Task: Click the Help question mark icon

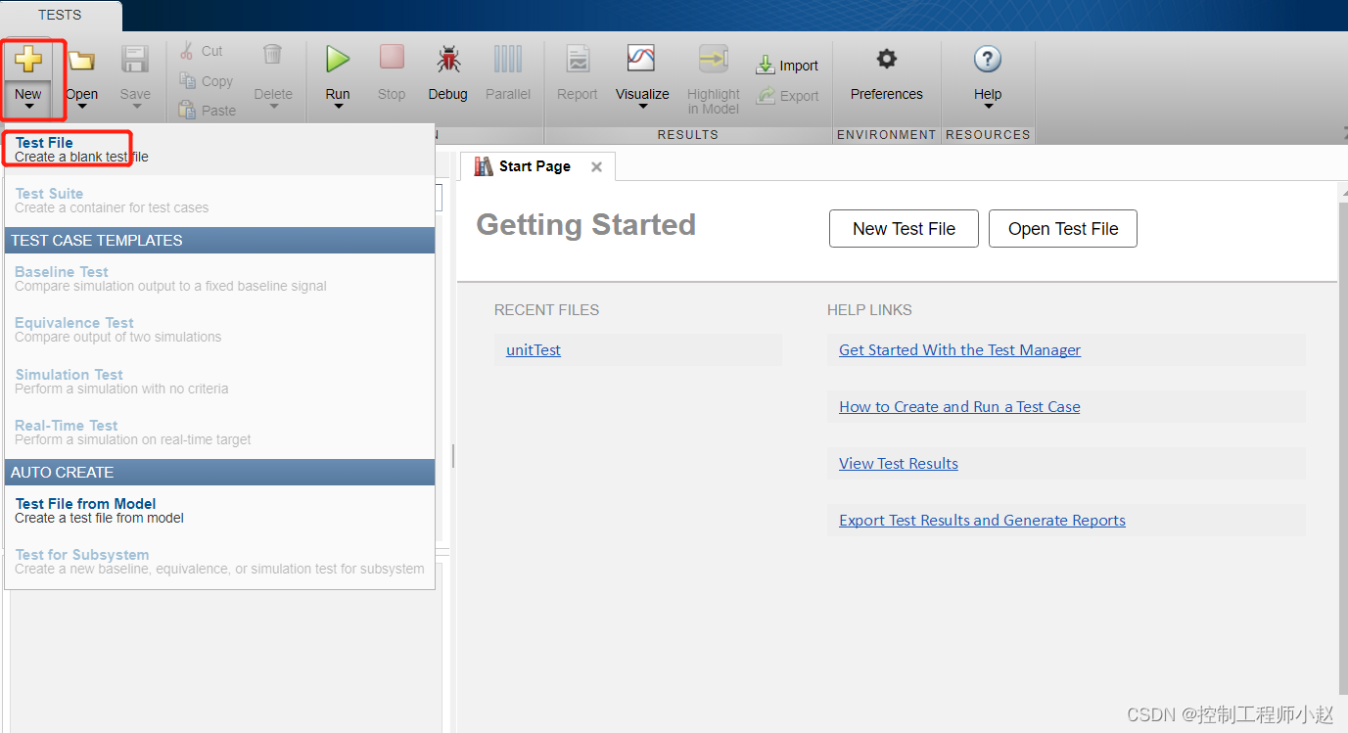Action: [988, 60]
